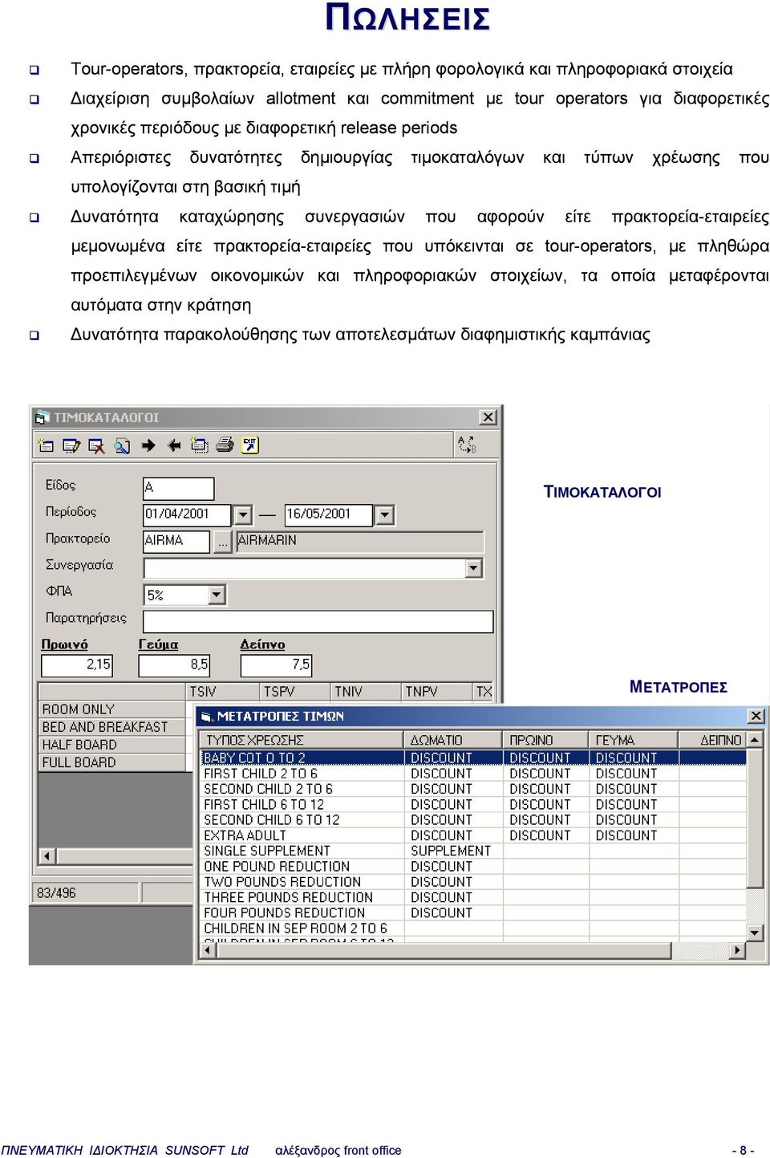Click the TNPV column header

[436, 692]
